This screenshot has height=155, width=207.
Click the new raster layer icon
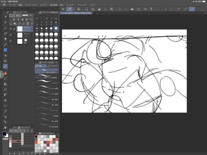click(x=11, y=24)
